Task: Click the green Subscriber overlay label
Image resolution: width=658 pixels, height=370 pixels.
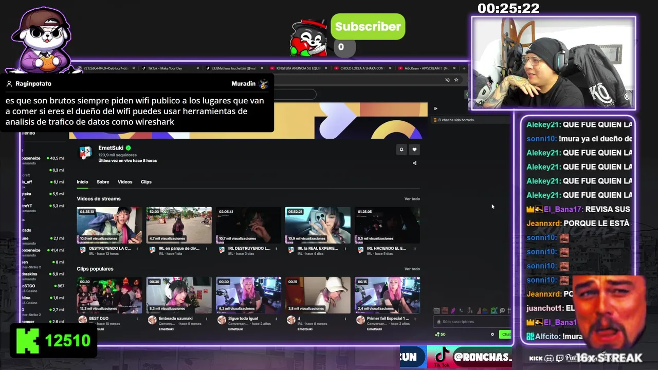Action: pos(368,27)
